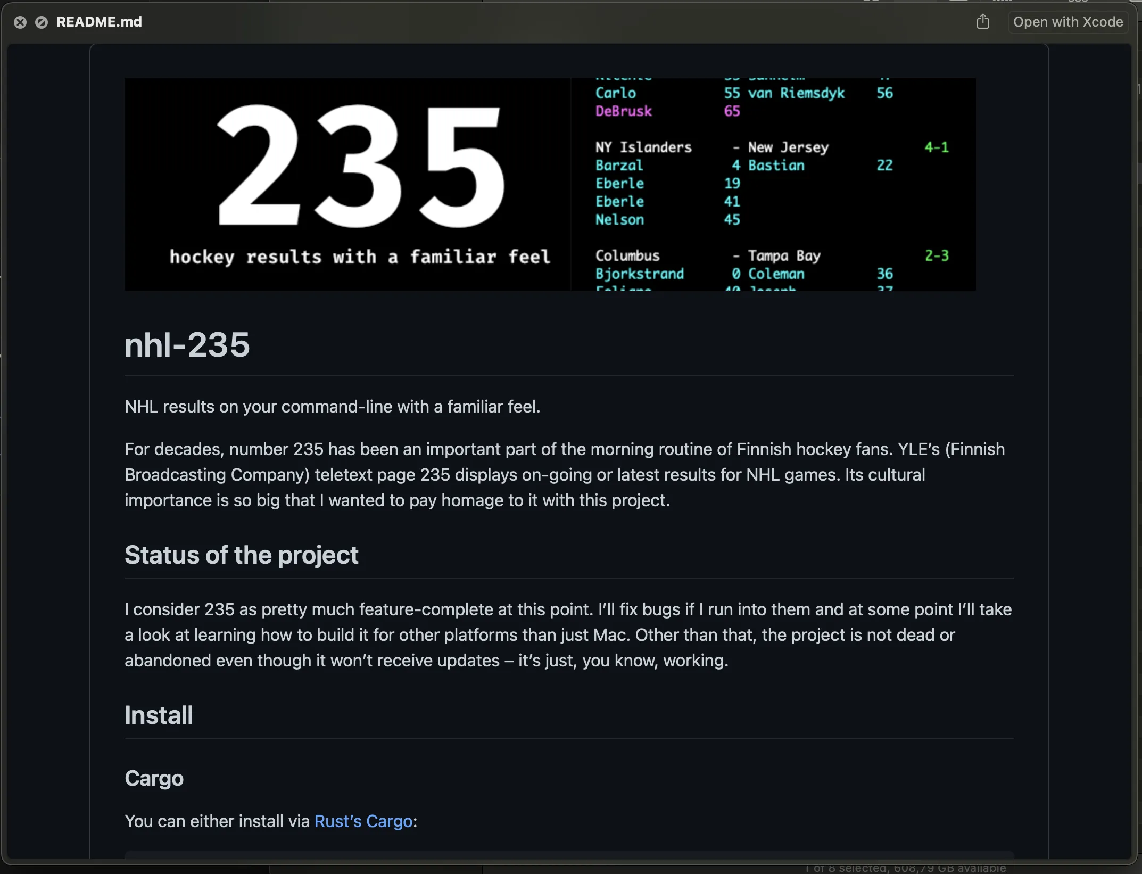This screenshot has width=1142, height=874.
Task: Click the NY Islanders team name in banner
Action: [643, 147]
